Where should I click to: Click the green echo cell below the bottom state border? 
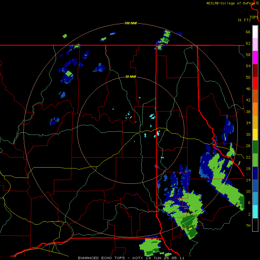[x=151, y=247]
